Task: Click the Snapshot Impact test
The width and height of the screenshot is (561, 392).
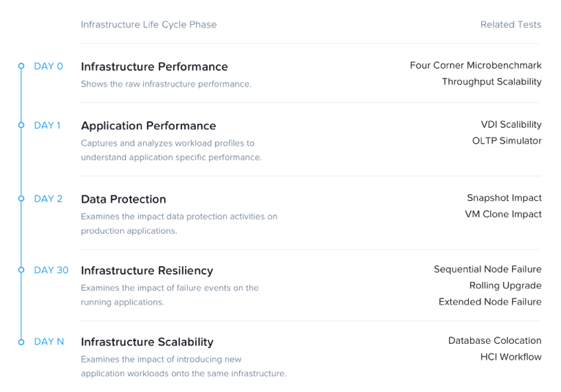Action: [x=504, y=198]
